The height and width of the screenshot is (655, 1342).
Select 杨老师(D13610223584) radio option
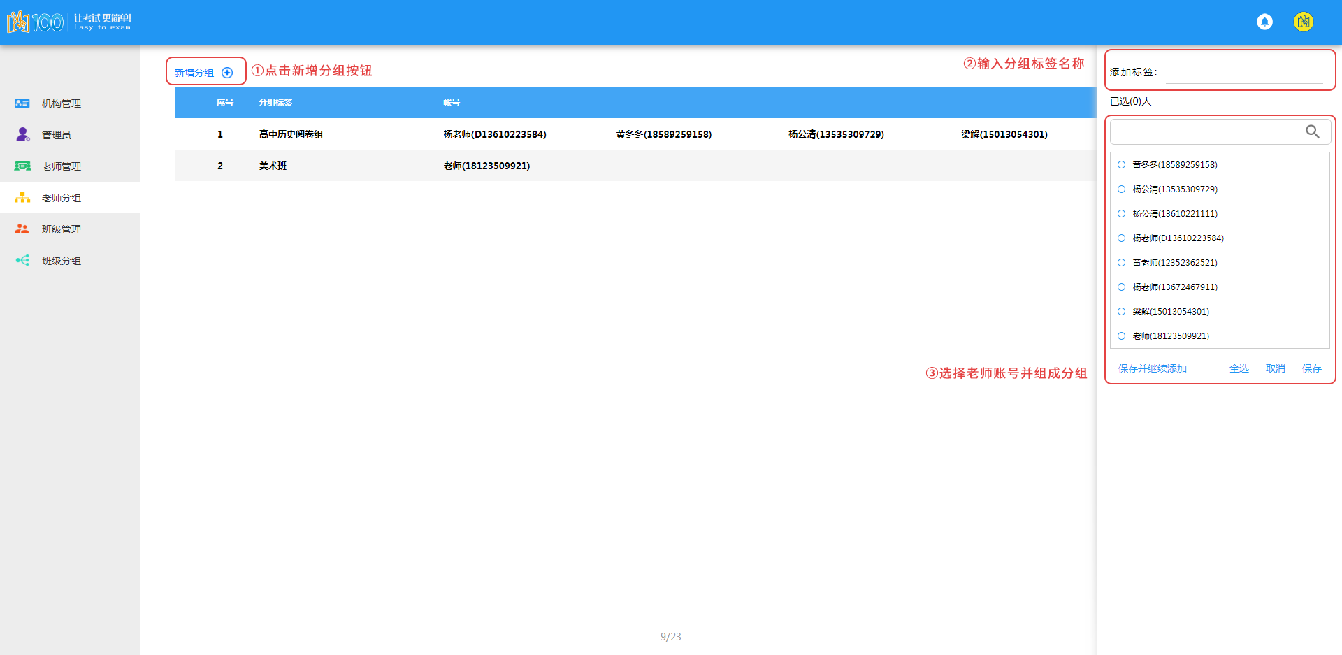click(x=1122, y=238)
